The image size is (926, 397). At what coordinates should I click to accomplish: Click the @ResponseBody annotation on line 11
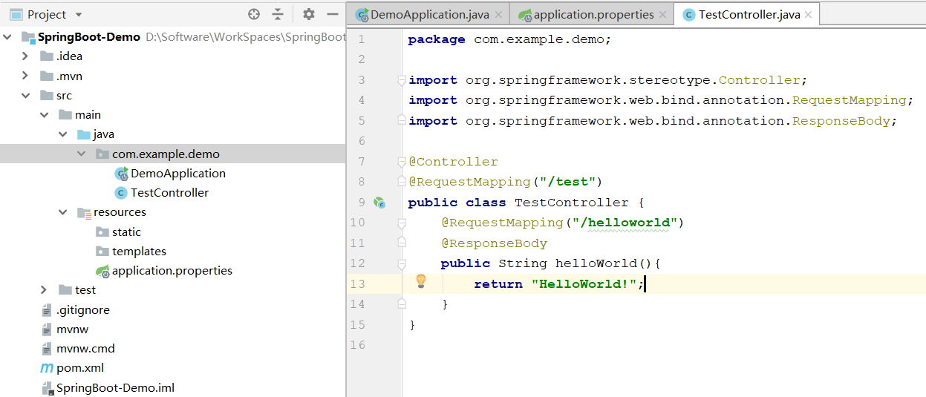coord(494,243)
